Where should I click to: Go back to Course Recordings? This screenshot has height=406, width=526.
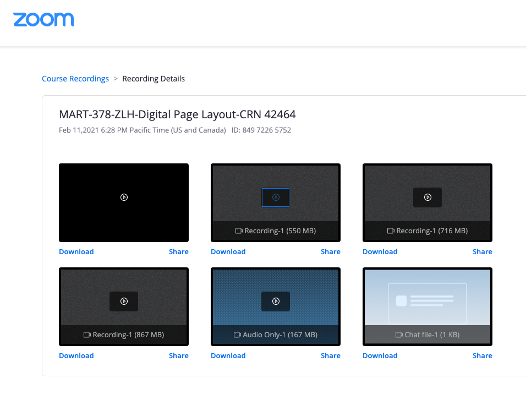tap(75, 79)
